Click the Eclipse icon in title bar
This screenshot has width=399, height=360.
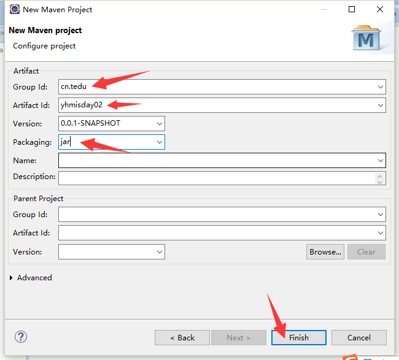[x=15, y=9]
